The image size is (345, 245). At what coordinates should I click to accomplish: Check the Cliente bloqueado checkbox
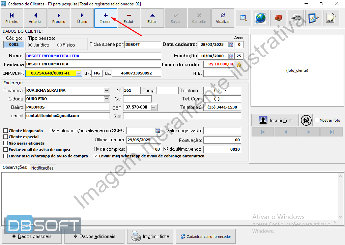[x=6, y=131]
